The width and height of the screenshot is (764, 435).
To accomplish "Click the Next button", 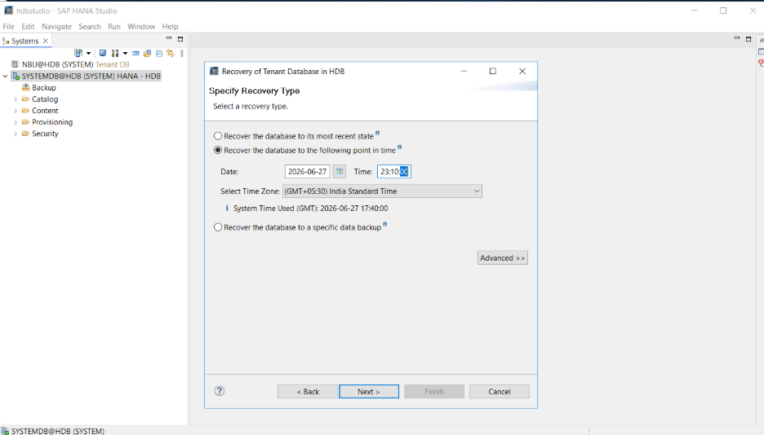I will 369,391.
